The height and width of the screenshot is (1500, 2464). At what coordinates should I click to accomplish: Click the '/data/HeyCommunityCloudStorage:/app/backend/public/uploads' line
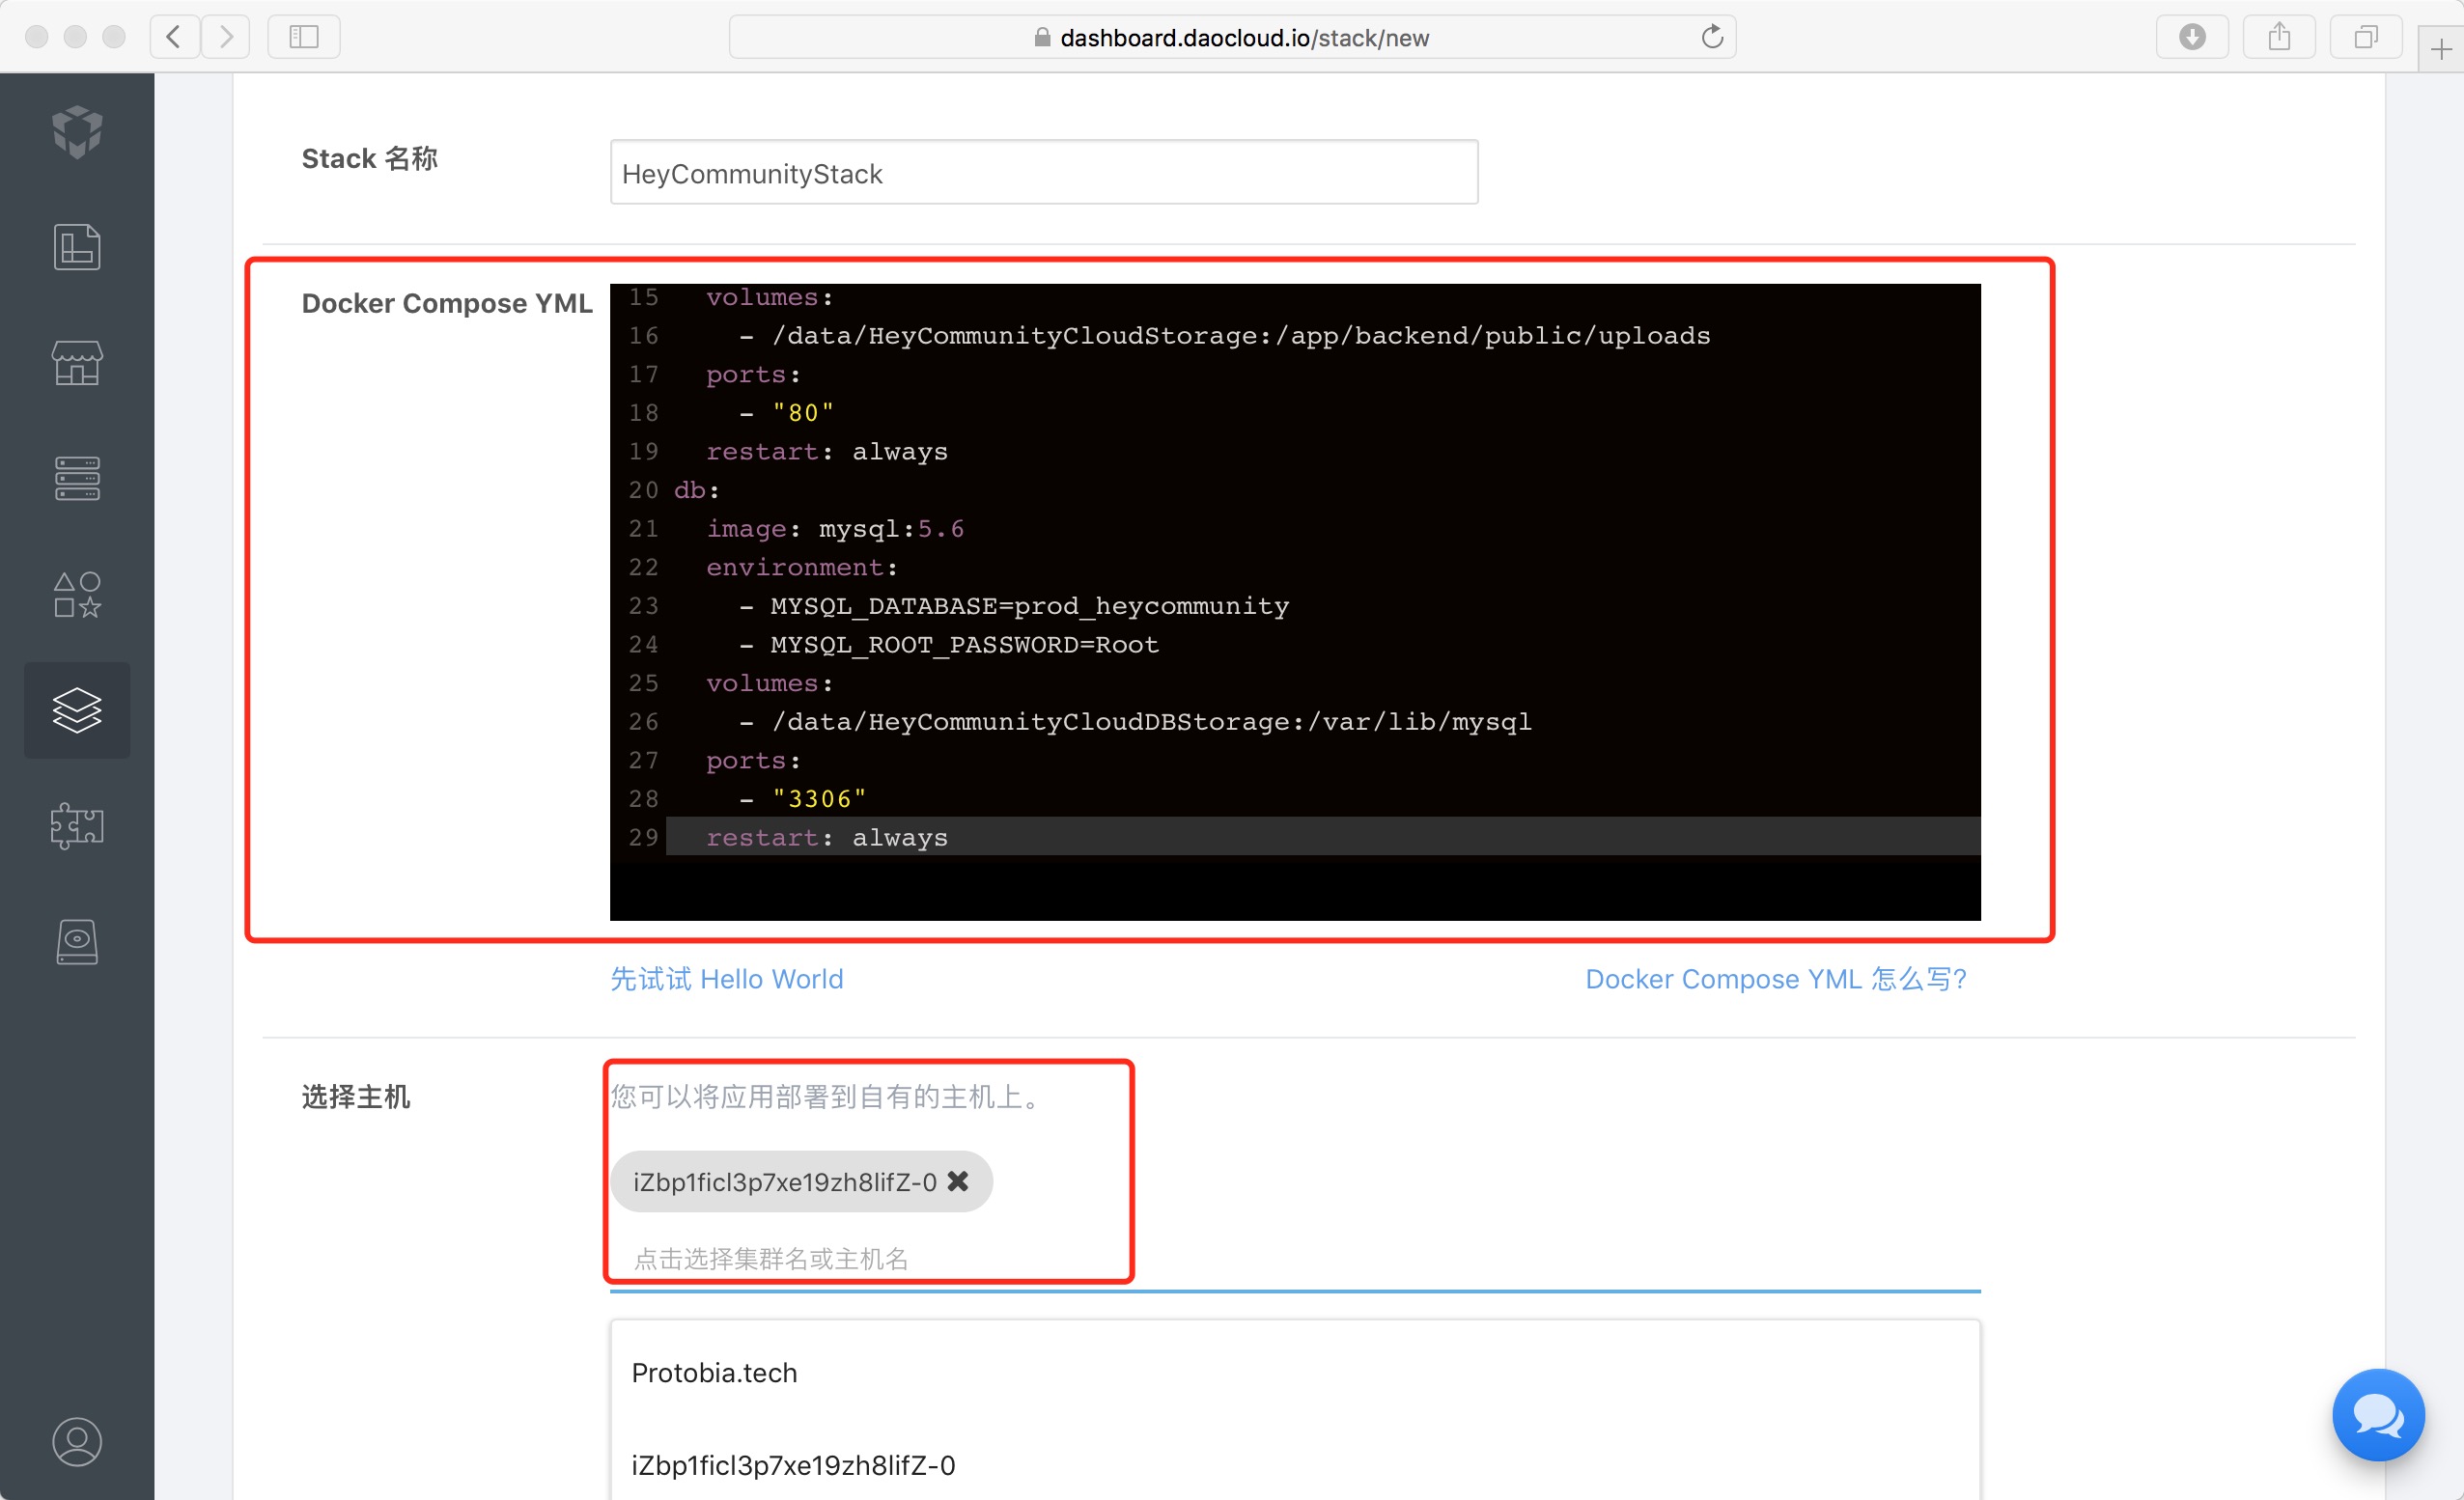(1241, 336)
